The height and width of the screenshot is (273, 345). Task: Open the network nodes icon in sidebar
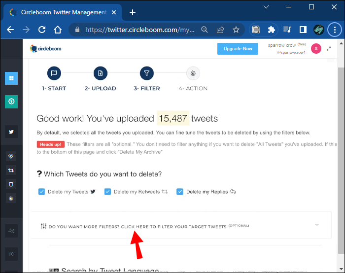(x=11, y=231)
